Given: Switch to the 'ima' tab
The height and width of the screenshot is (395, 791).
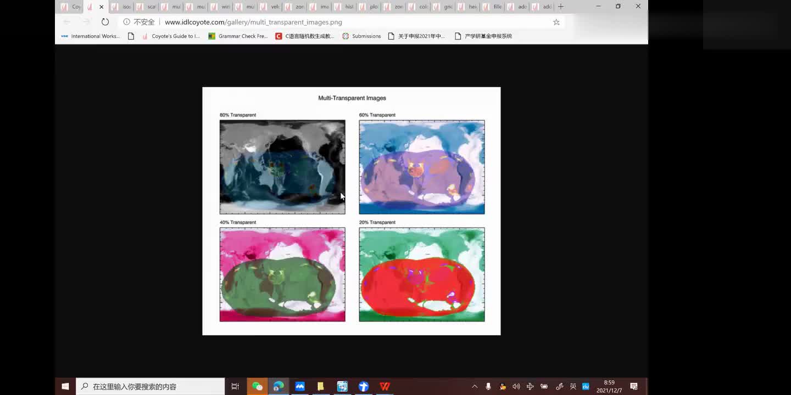Looking at the screenshot, I should (319, 7).
